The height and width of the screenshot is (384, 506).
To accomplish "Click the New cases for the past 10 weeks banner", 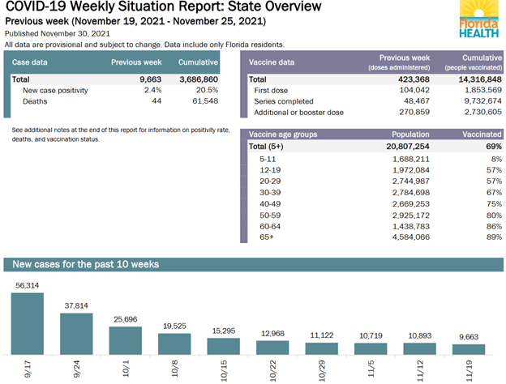I will click(x=252, y=265).
